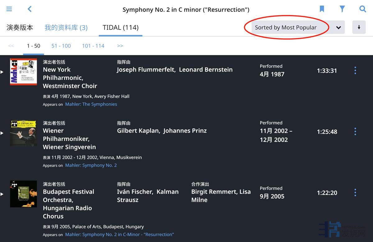The width and height of the screenshot is (373, 242).
Task: Open Mahler: Symphony No. 2 album link
Action: (91, 165)
